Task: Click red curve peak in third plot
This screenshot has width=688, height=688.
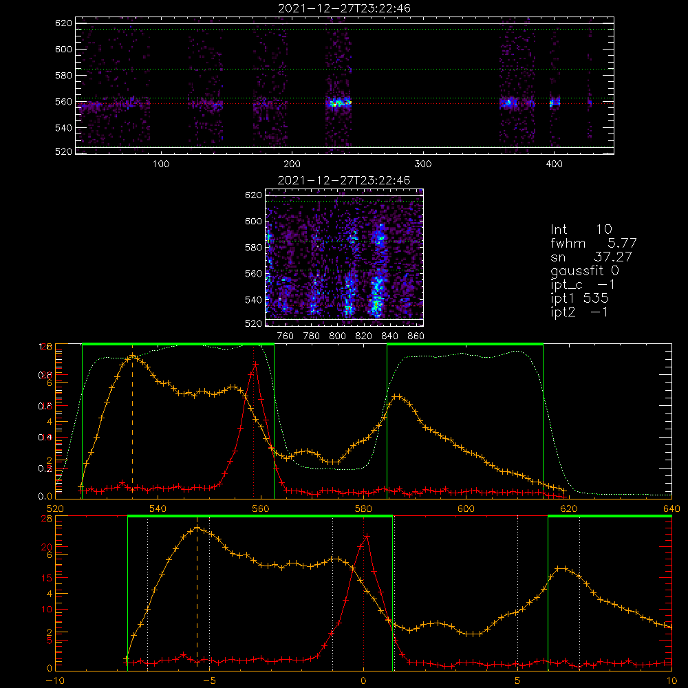Action: tap(255, 364)
